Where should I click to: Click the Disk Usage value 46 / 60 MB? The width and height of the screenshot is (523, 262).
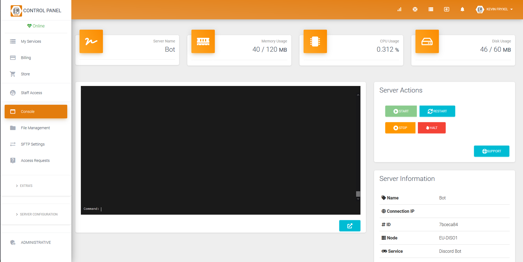(496, 50)
